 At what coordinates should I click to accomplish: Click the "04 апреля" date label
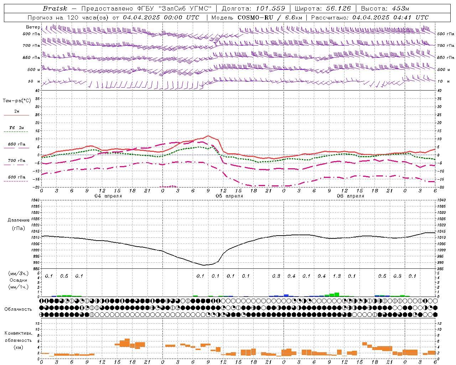pyautogui.click(x=108, y=196)
